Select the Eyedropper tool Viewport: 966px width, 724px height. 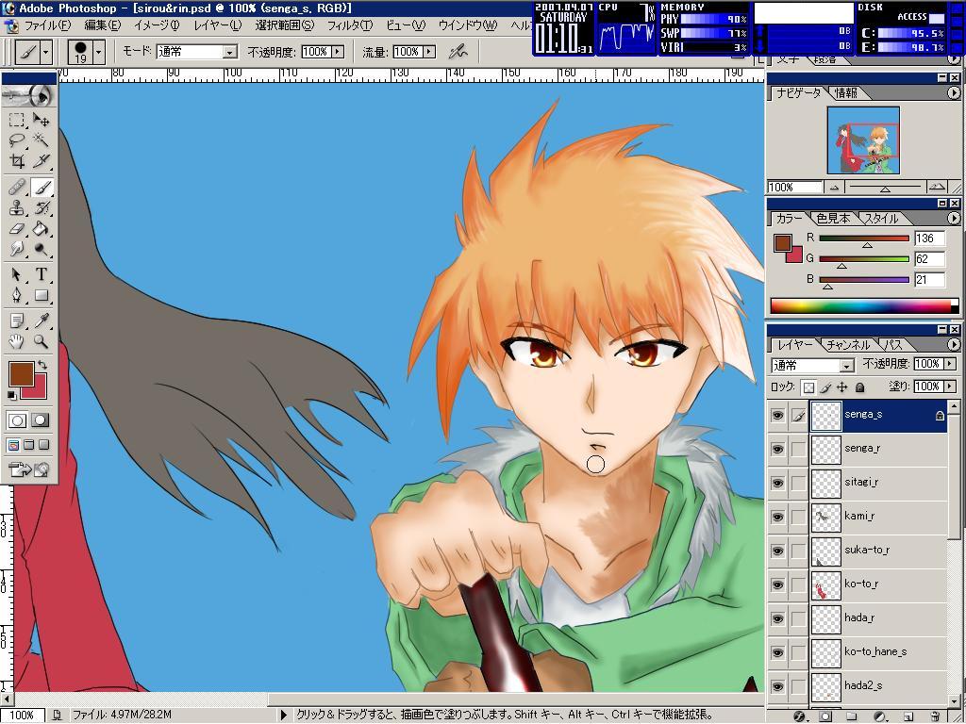(41, 321)
